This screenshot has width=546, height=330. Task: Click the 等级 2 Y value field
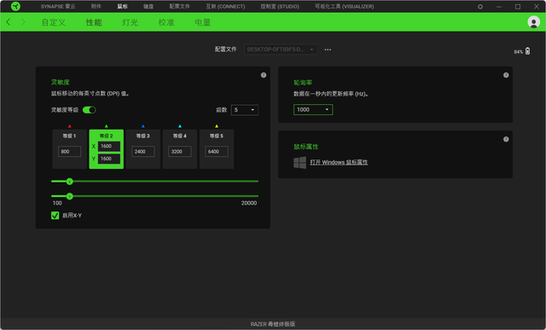pyautogui.click(x=109, y=159)
